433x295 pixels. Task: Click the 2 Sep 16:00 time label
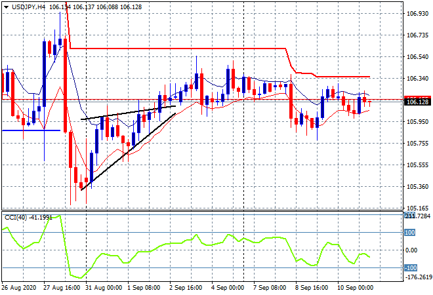(186, 288)
